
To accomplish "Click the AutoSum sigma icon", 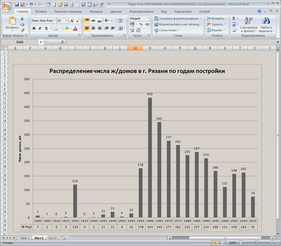I will pos(234,18).
